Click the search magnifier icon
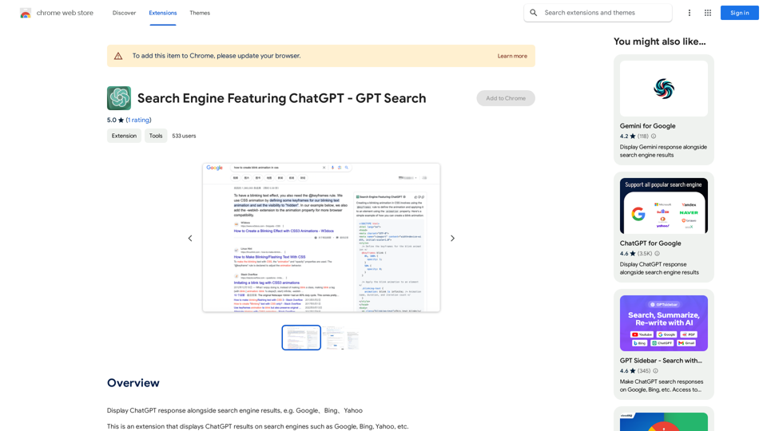767x431 pixels. click(534, 13)
